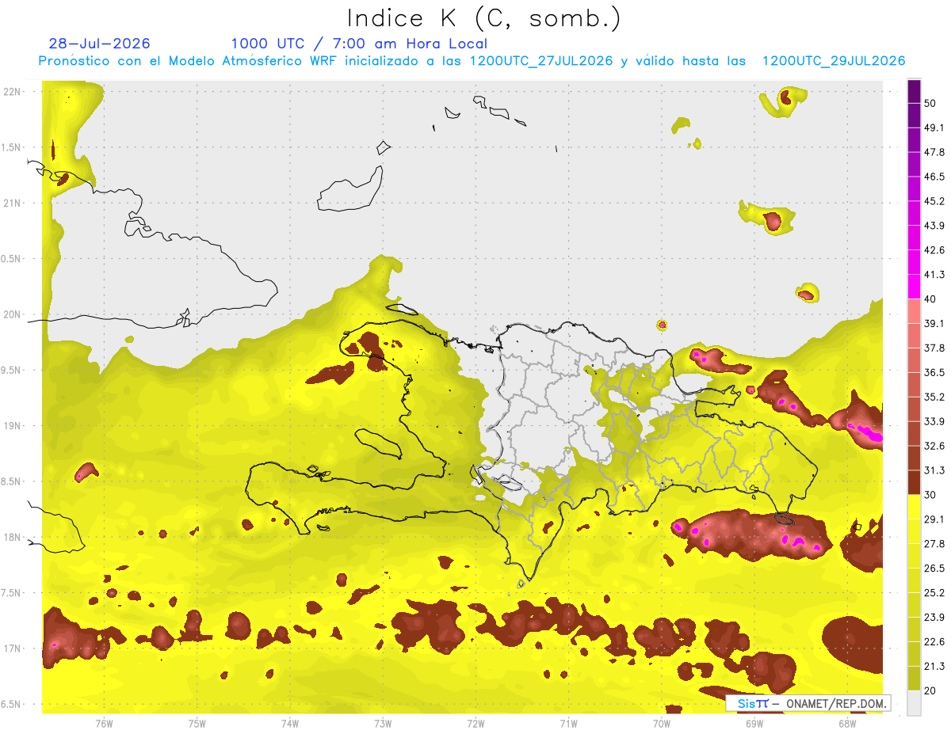Select the forecast date '28-Jul-2026'
Image resolution: width=951 pixels, height=734 pixels.
coord(99,44)
